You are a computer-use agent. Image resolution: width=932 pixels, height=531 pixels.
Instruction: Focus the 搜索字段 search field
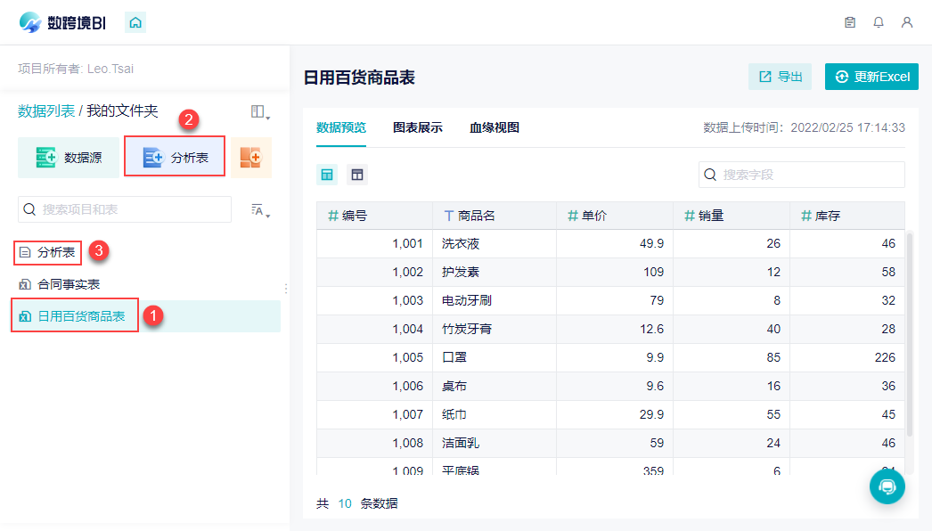[x=801, y=175]
